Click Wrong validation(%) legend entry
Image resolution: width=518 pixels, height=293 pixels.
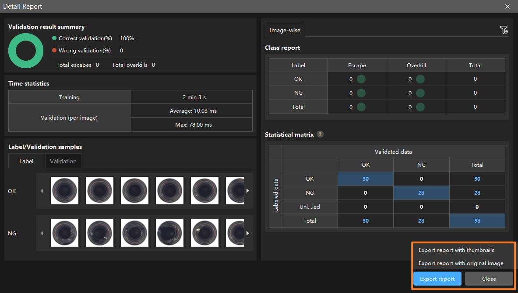81,50
